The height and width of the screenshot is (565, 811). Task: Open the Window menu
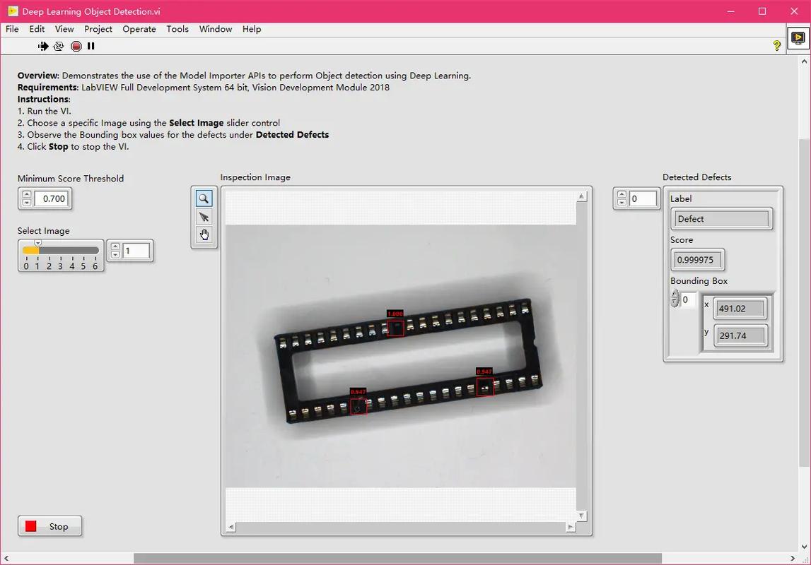[216, 29]
